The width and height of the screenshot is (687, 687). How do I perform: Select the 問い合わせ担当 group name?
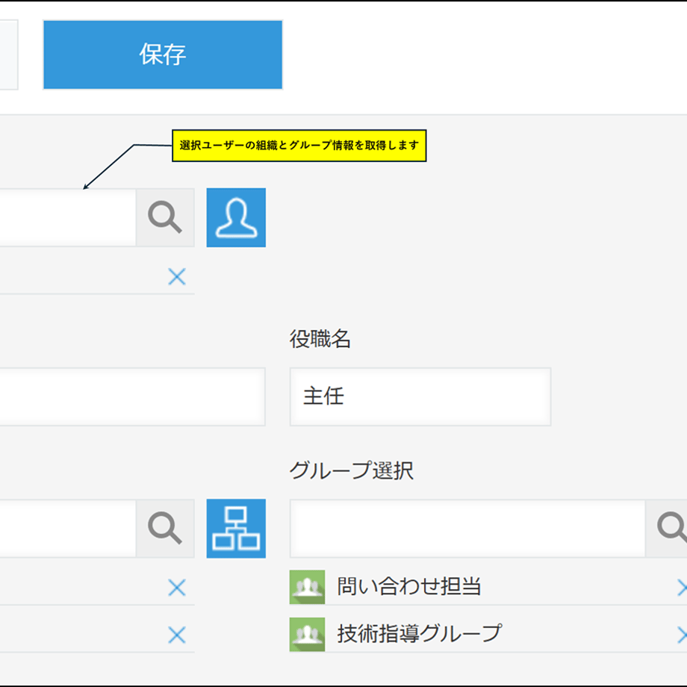tap(409, 587)
